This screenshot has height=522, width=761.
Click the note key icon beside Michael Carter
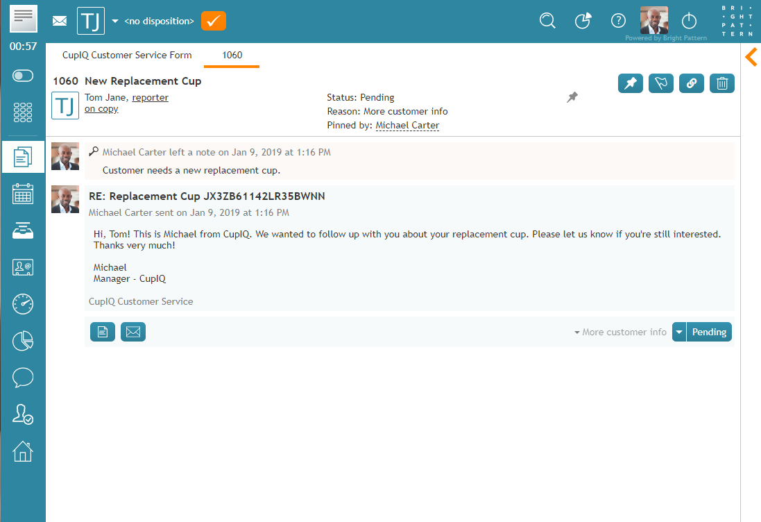click(94, 151)
